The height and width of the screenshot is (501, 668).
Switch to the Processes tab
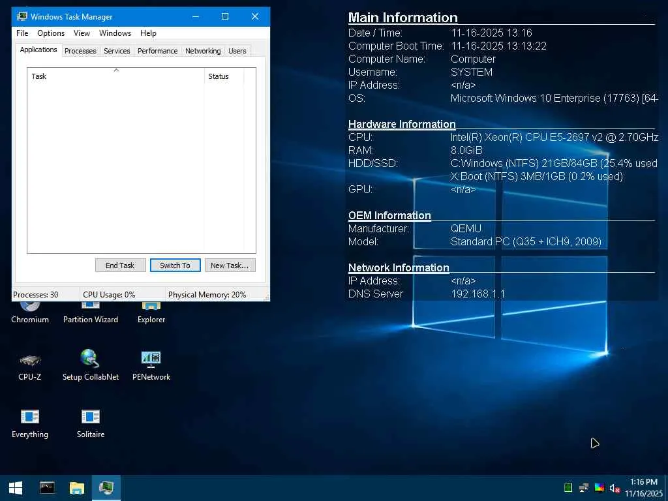click(x=80, y=51)
